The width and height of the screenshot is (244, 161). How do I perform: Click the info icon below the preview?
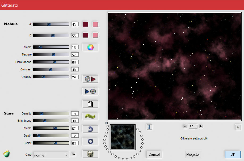coord(149,127)
